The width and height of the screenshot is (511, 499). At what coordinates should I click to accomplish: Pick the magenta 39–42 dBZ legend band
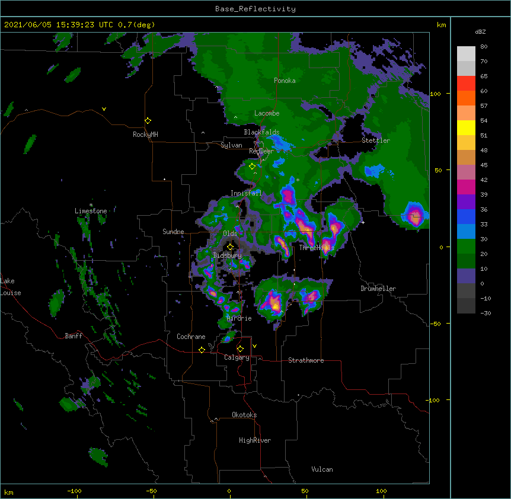466,187
